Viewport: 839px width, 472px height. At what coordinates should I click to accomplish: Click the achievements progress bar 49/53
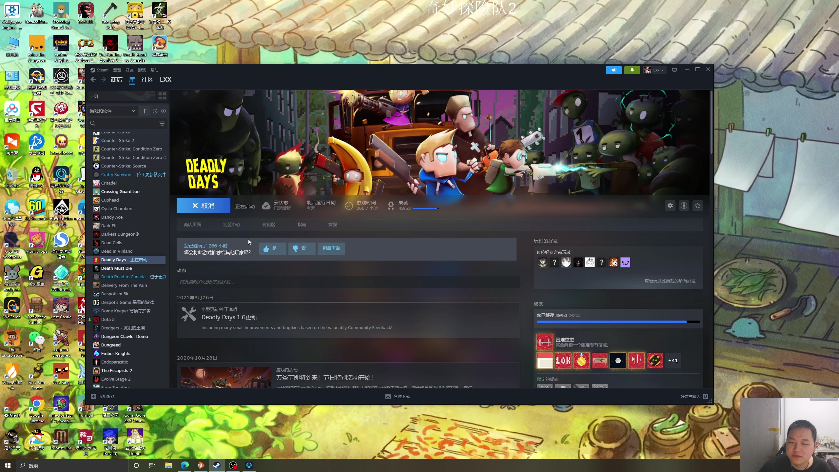click(x=618, y=322)
